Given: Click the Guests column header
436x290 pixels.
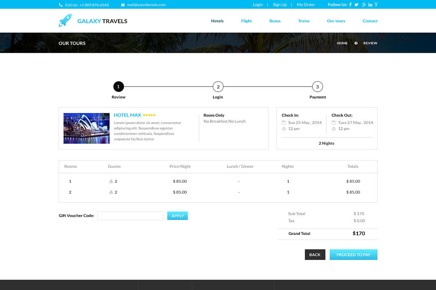Looking at the screenshot, I should click(114, 166).
